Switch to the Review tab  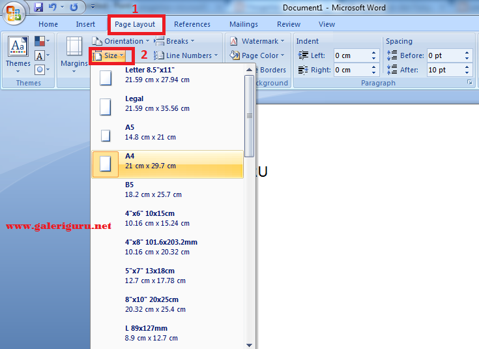tap(289, 24)
